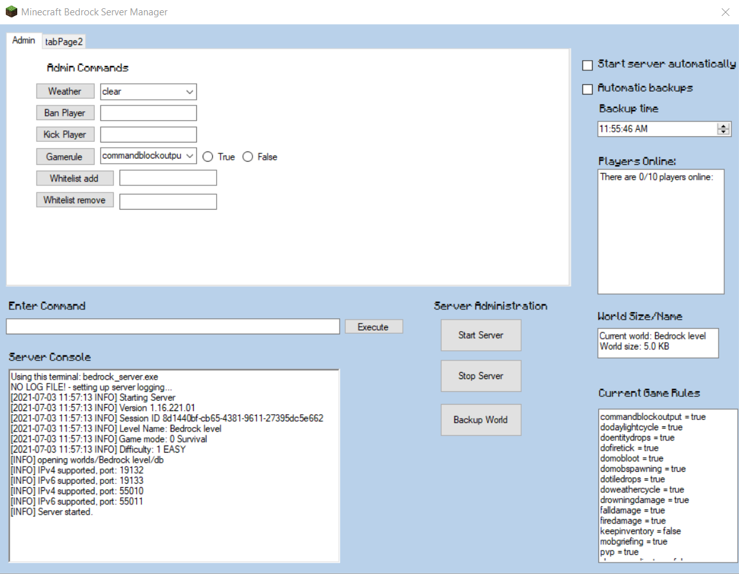Open the weather type dropdown showing clear
Image resolution: width=739 pixels, height=574 pixels.
(x=148, y=91)
